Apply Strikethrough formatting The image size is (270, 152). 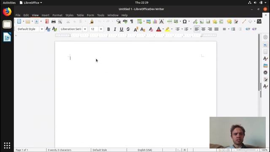pos(128,29)
